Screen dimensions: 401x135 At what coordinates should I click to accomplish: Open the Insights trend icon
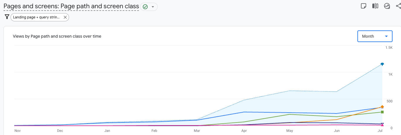[x=387, y=6]
